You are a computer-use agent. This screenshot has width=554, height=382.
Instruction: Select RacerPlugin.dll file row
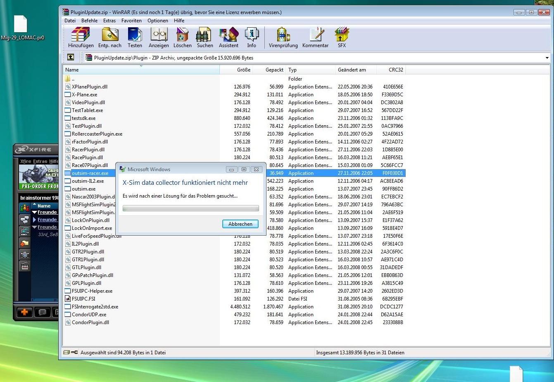(x=234, y=150)
